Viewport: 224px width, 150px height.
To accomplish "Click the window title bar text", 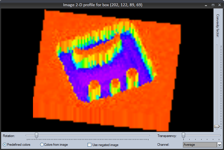I will coord(103,5).
